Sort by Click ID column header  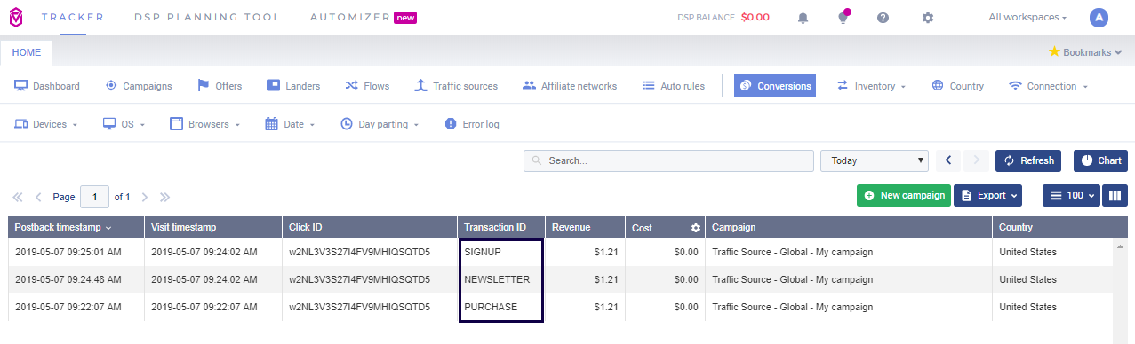370,228
